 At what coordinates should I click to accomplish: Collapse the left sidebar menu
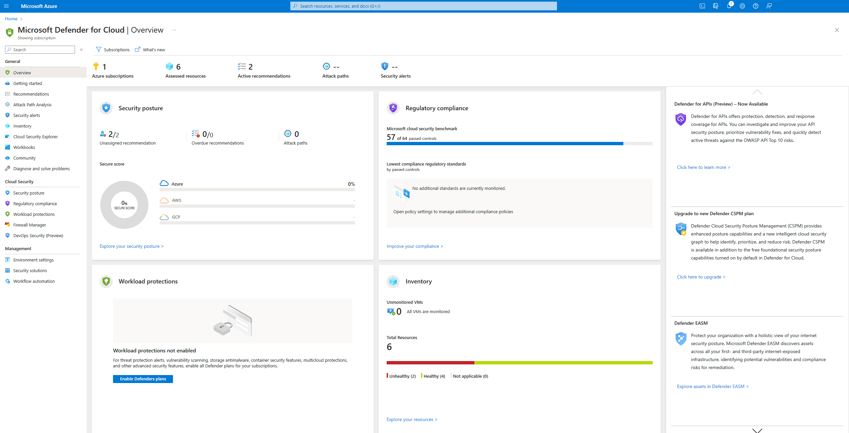point(81,50)
